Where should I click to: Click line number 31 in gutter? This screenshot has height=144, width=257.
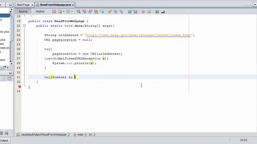pyautogui.click(x=18, y=77)
